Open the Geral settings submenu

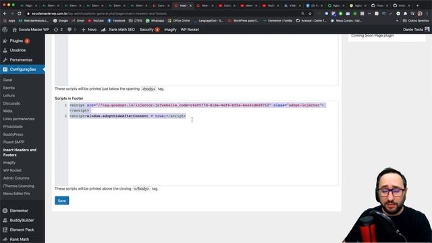pos(7,80)
